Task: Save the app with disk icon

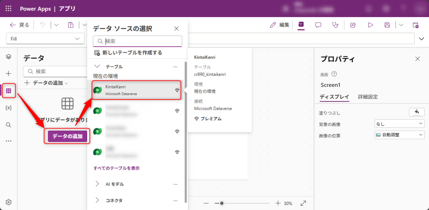Action: [387, 25]
